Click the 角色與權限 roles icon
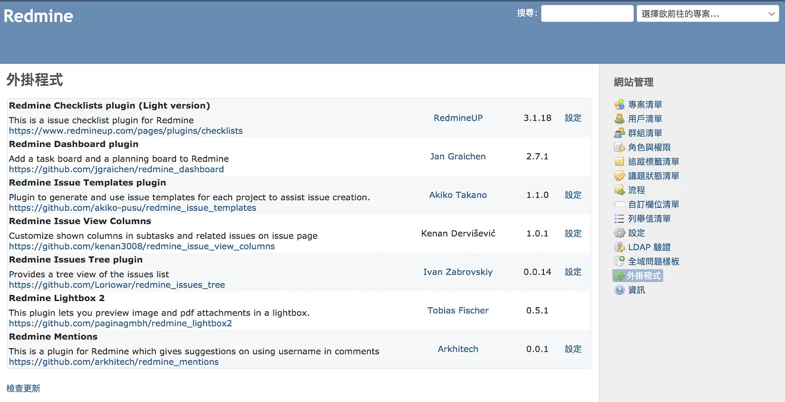Screen dimensions: 785x402 click(x=619, y=147)
